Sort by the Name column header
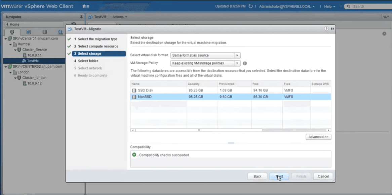392x195 pixels. click(x=158, y=84)
